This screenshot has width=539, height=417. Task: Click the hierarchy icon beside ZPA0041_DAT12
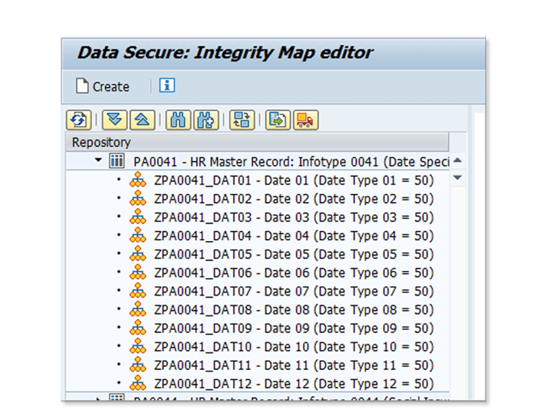tap(138, 383)
